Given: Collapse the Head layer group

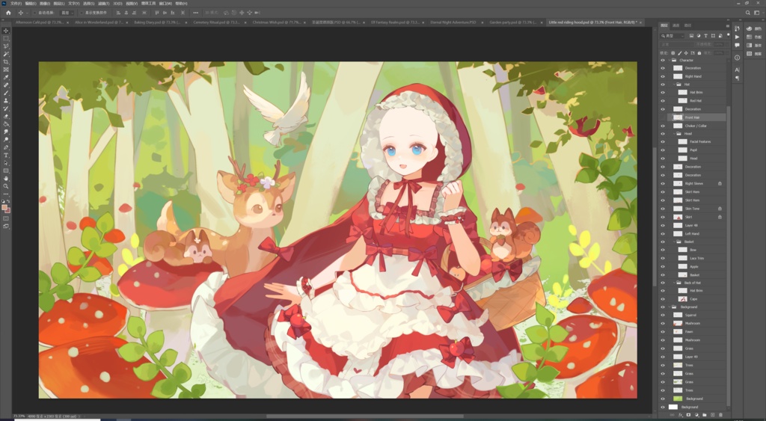Looking at the screenshot, I should (674, 133).
